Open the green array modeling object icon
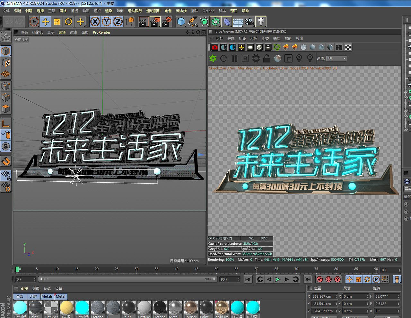 tap(215, 22)
